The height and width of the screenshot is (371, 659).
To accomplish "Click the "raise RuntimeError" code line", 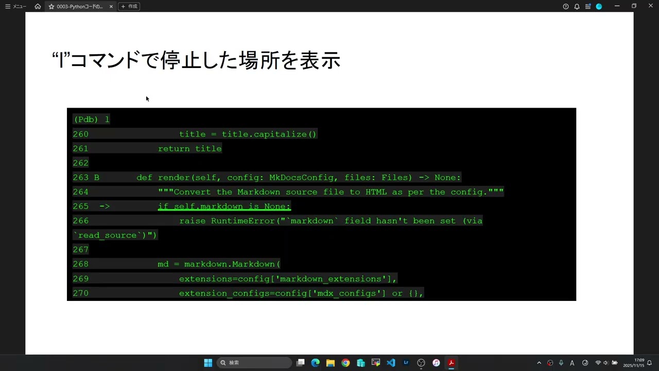I will pos(331,221).
